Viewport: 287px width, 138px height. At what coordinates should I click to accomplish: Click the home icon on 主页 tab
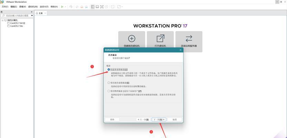click(37, 13)
